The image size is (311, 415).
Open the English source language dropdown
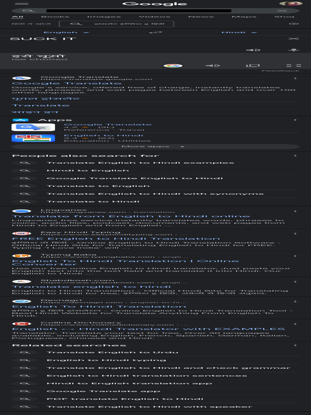(x=66, y=32)
